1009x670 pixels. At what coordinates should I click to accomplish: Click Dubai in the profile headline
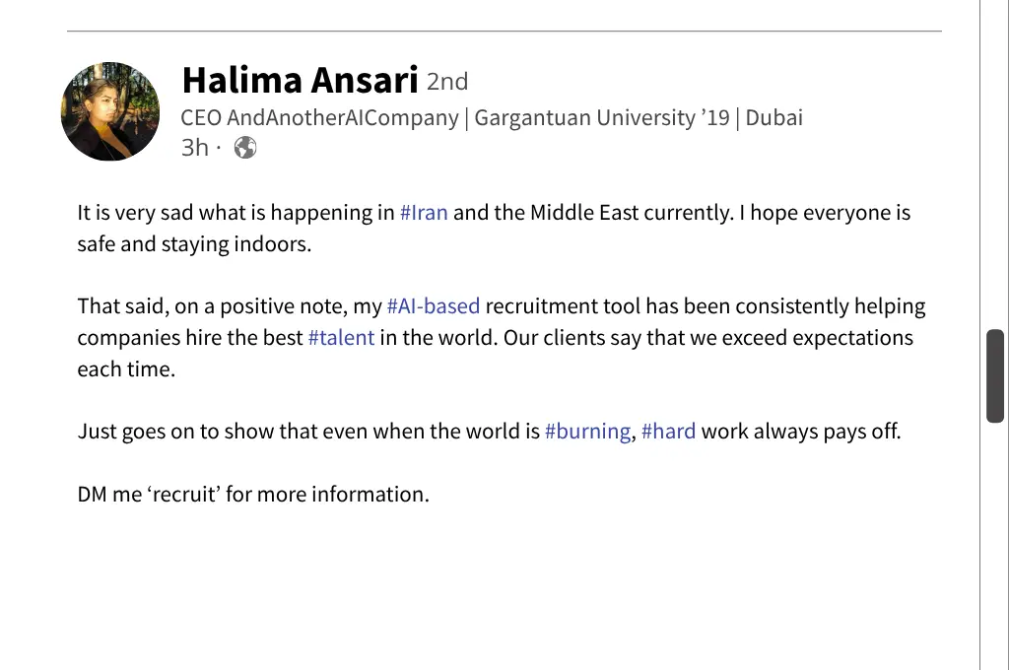(777, 117)
